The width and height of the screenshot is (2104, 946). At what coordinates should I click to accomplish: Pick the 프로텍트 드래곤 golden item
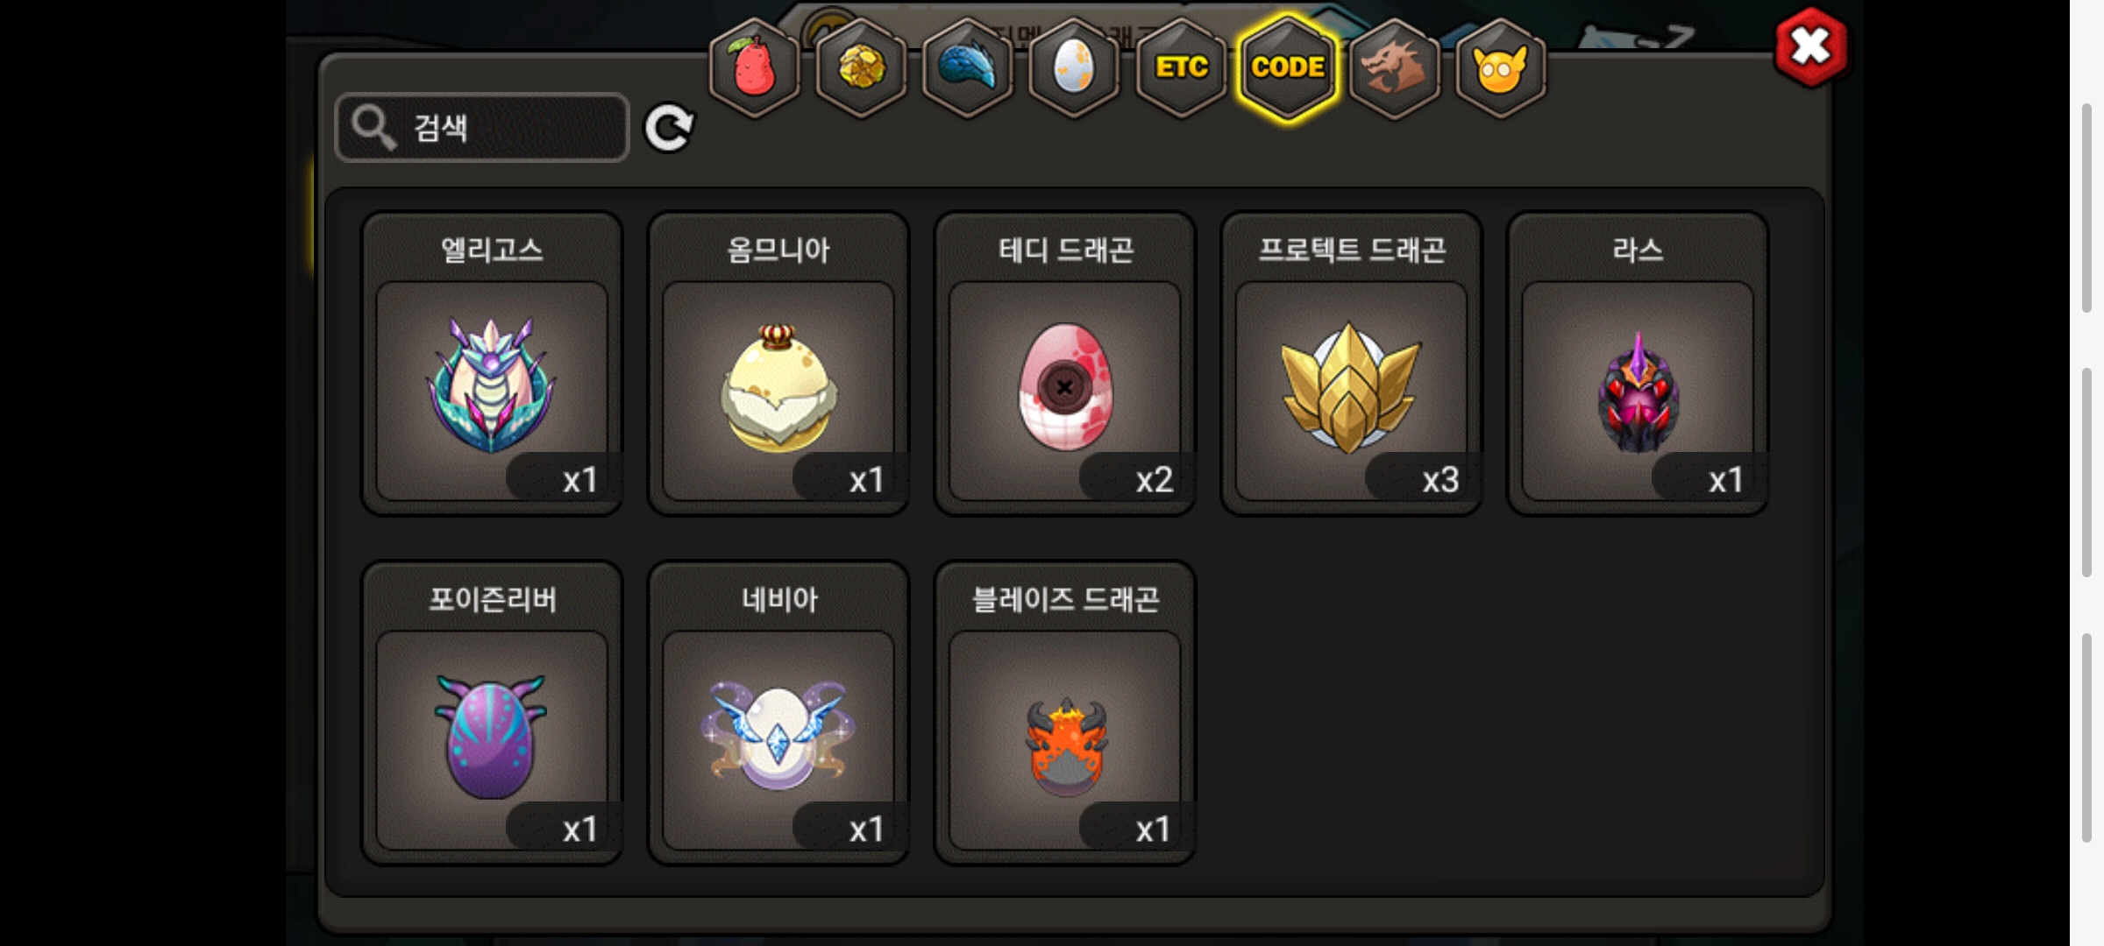pyautogui.click(x=1352, y=364)
